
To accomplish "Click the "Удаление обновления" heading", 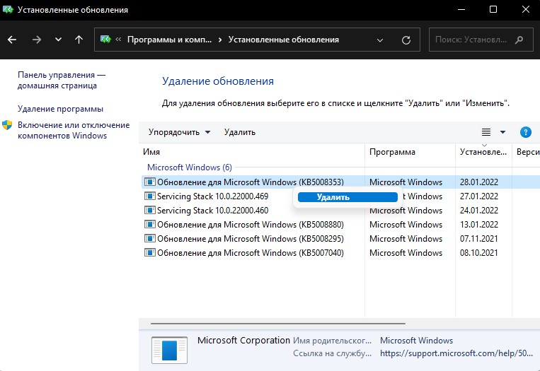I will (218, 81).
